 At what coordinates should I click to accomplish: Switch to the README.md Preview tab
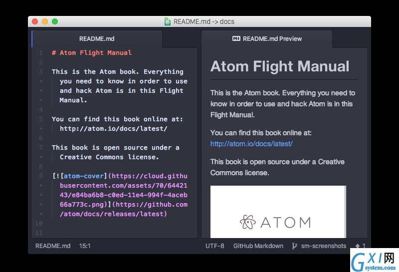(267, 39)
